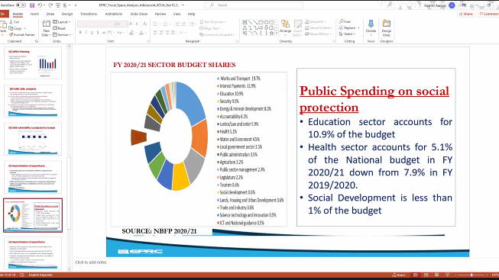Click the Search box in the title bar

tap(254, 5)
